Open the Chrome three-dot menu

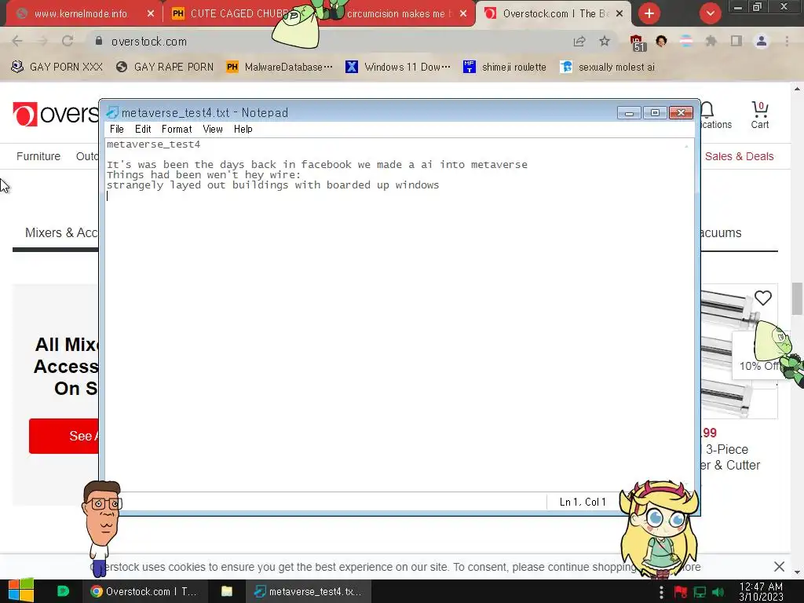[x=787, y=42]
